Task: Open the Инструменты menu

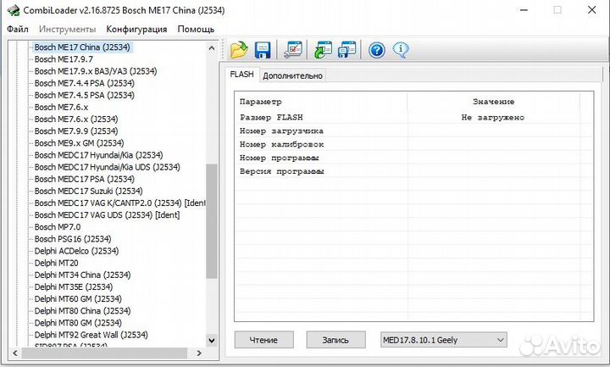Action: 67,29
